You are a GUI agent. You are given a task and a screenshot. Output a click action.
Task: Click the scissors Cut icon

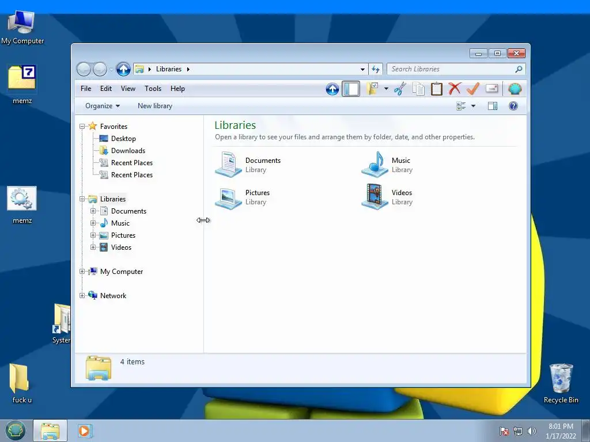point(400,89)
